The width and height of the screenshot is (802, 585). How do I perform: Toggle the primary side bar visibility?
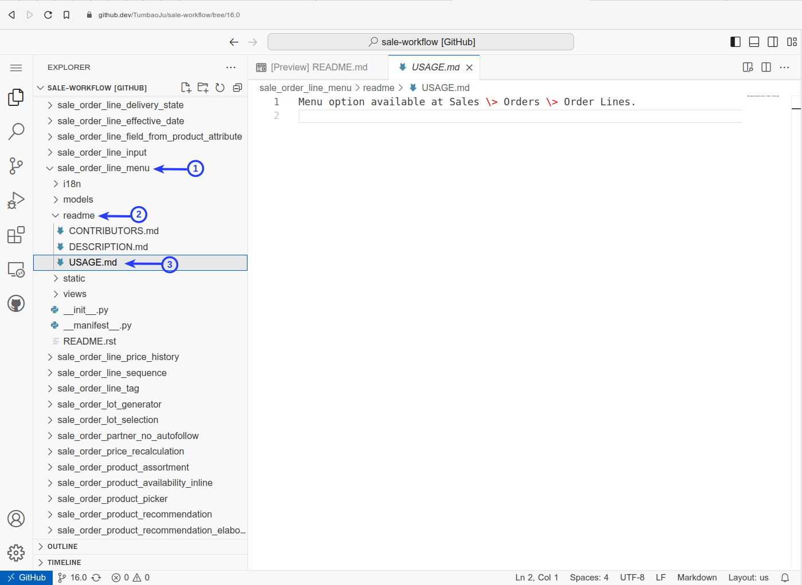tap(736, 42)
